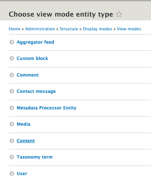Image resolution: width=151 pixels, height=186 pixels.
Task: Navigate to Structure breadcrumb
Action: [69, 29]
